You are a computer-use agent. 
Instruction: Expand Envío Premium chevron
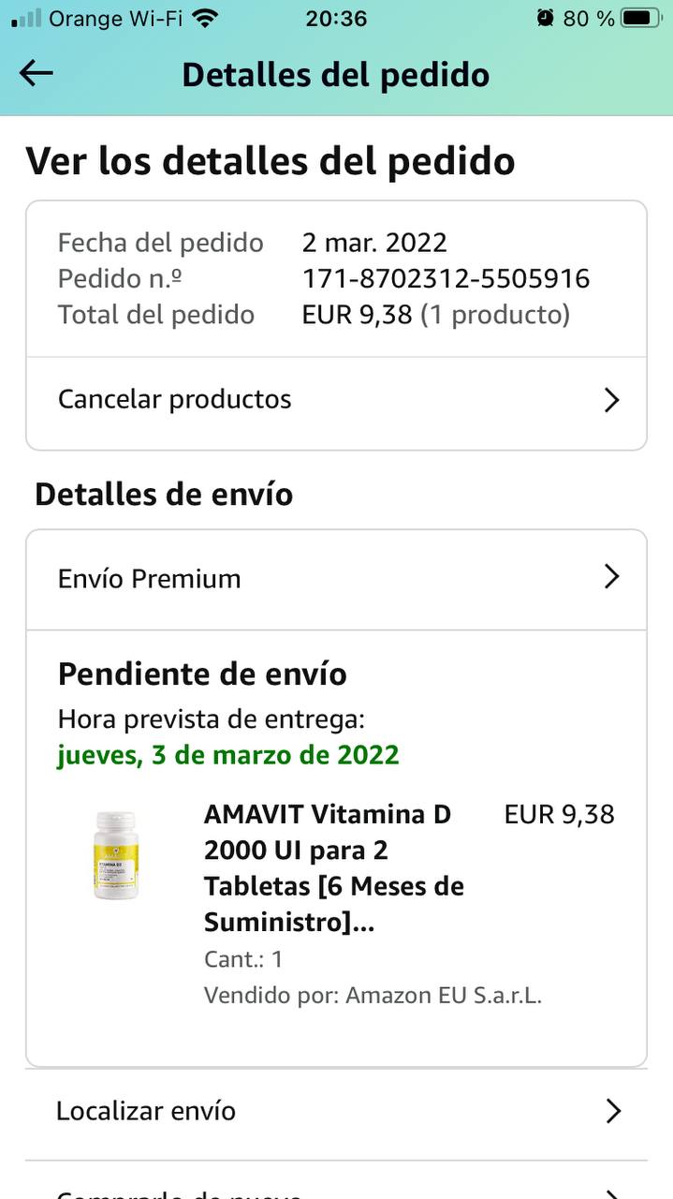click(611, 576)
